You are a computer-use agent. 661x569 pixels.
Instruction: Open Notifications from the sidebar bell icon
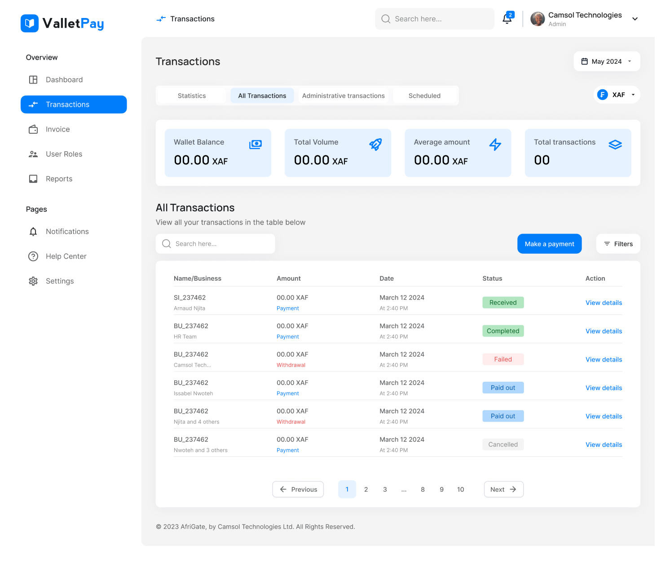tap(33, 231)
